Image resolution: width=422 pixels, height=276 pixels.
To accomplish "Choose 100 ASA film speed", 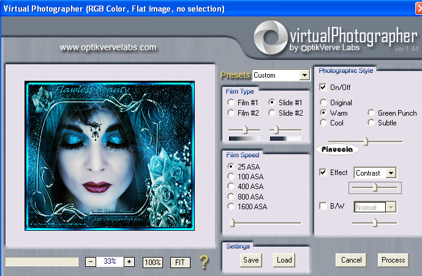I will pos(231,176).
